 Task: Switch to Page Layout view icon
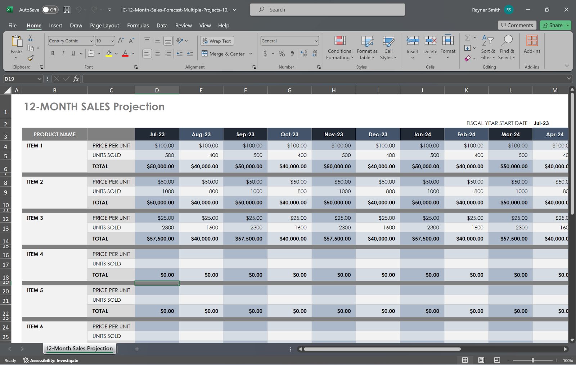(x=481, y=360)
